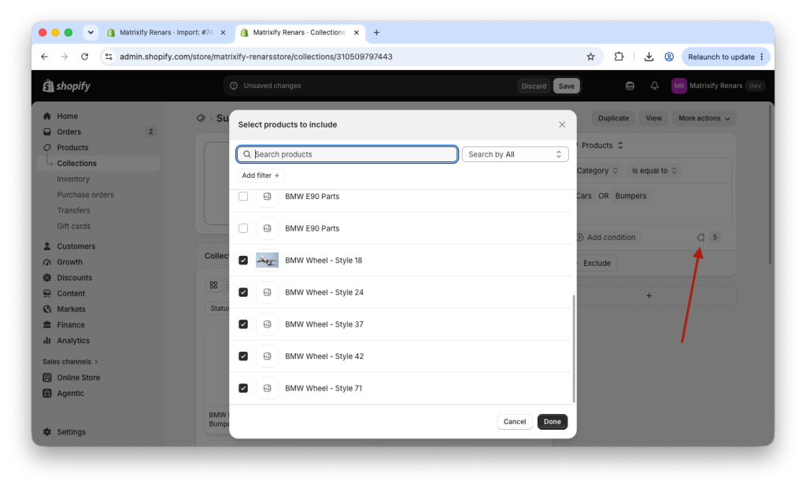Screen dimensions: 806x488
Task: Click the BMW Wheel - Style 18 thumbnail
Action: [268, 261]
